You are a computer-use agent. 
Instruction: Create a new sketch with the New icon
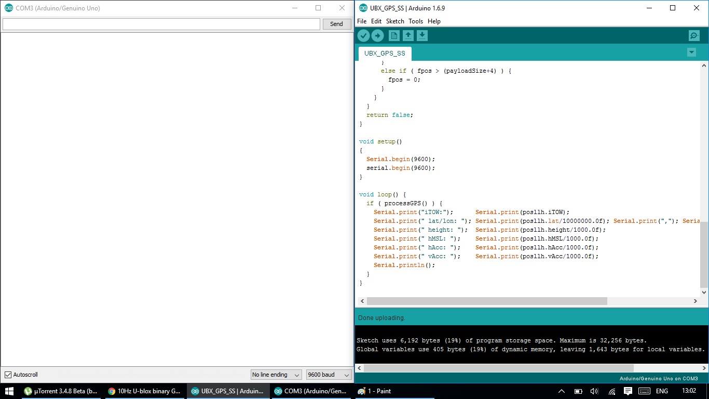click(394, 35)
